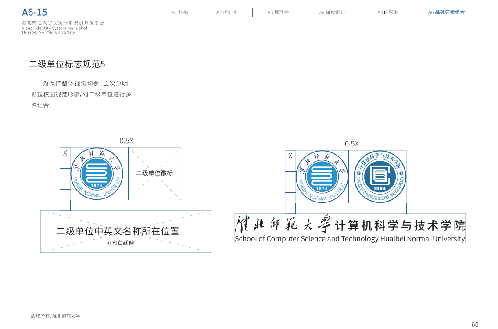This screenshot has width=498, height=329.
Task: Click the 二级单位中英文名称所在位置 placeholder
Action: point(126,231)
